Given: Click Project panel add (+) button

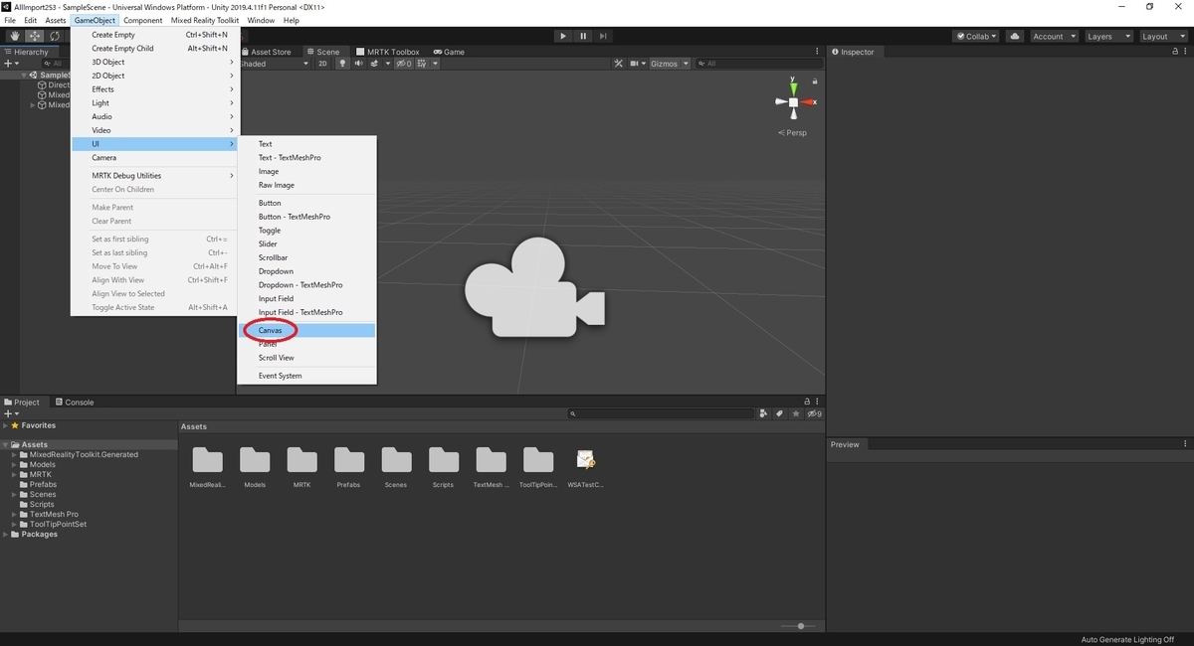Looking at the screenshot, I should pos(11,413).
